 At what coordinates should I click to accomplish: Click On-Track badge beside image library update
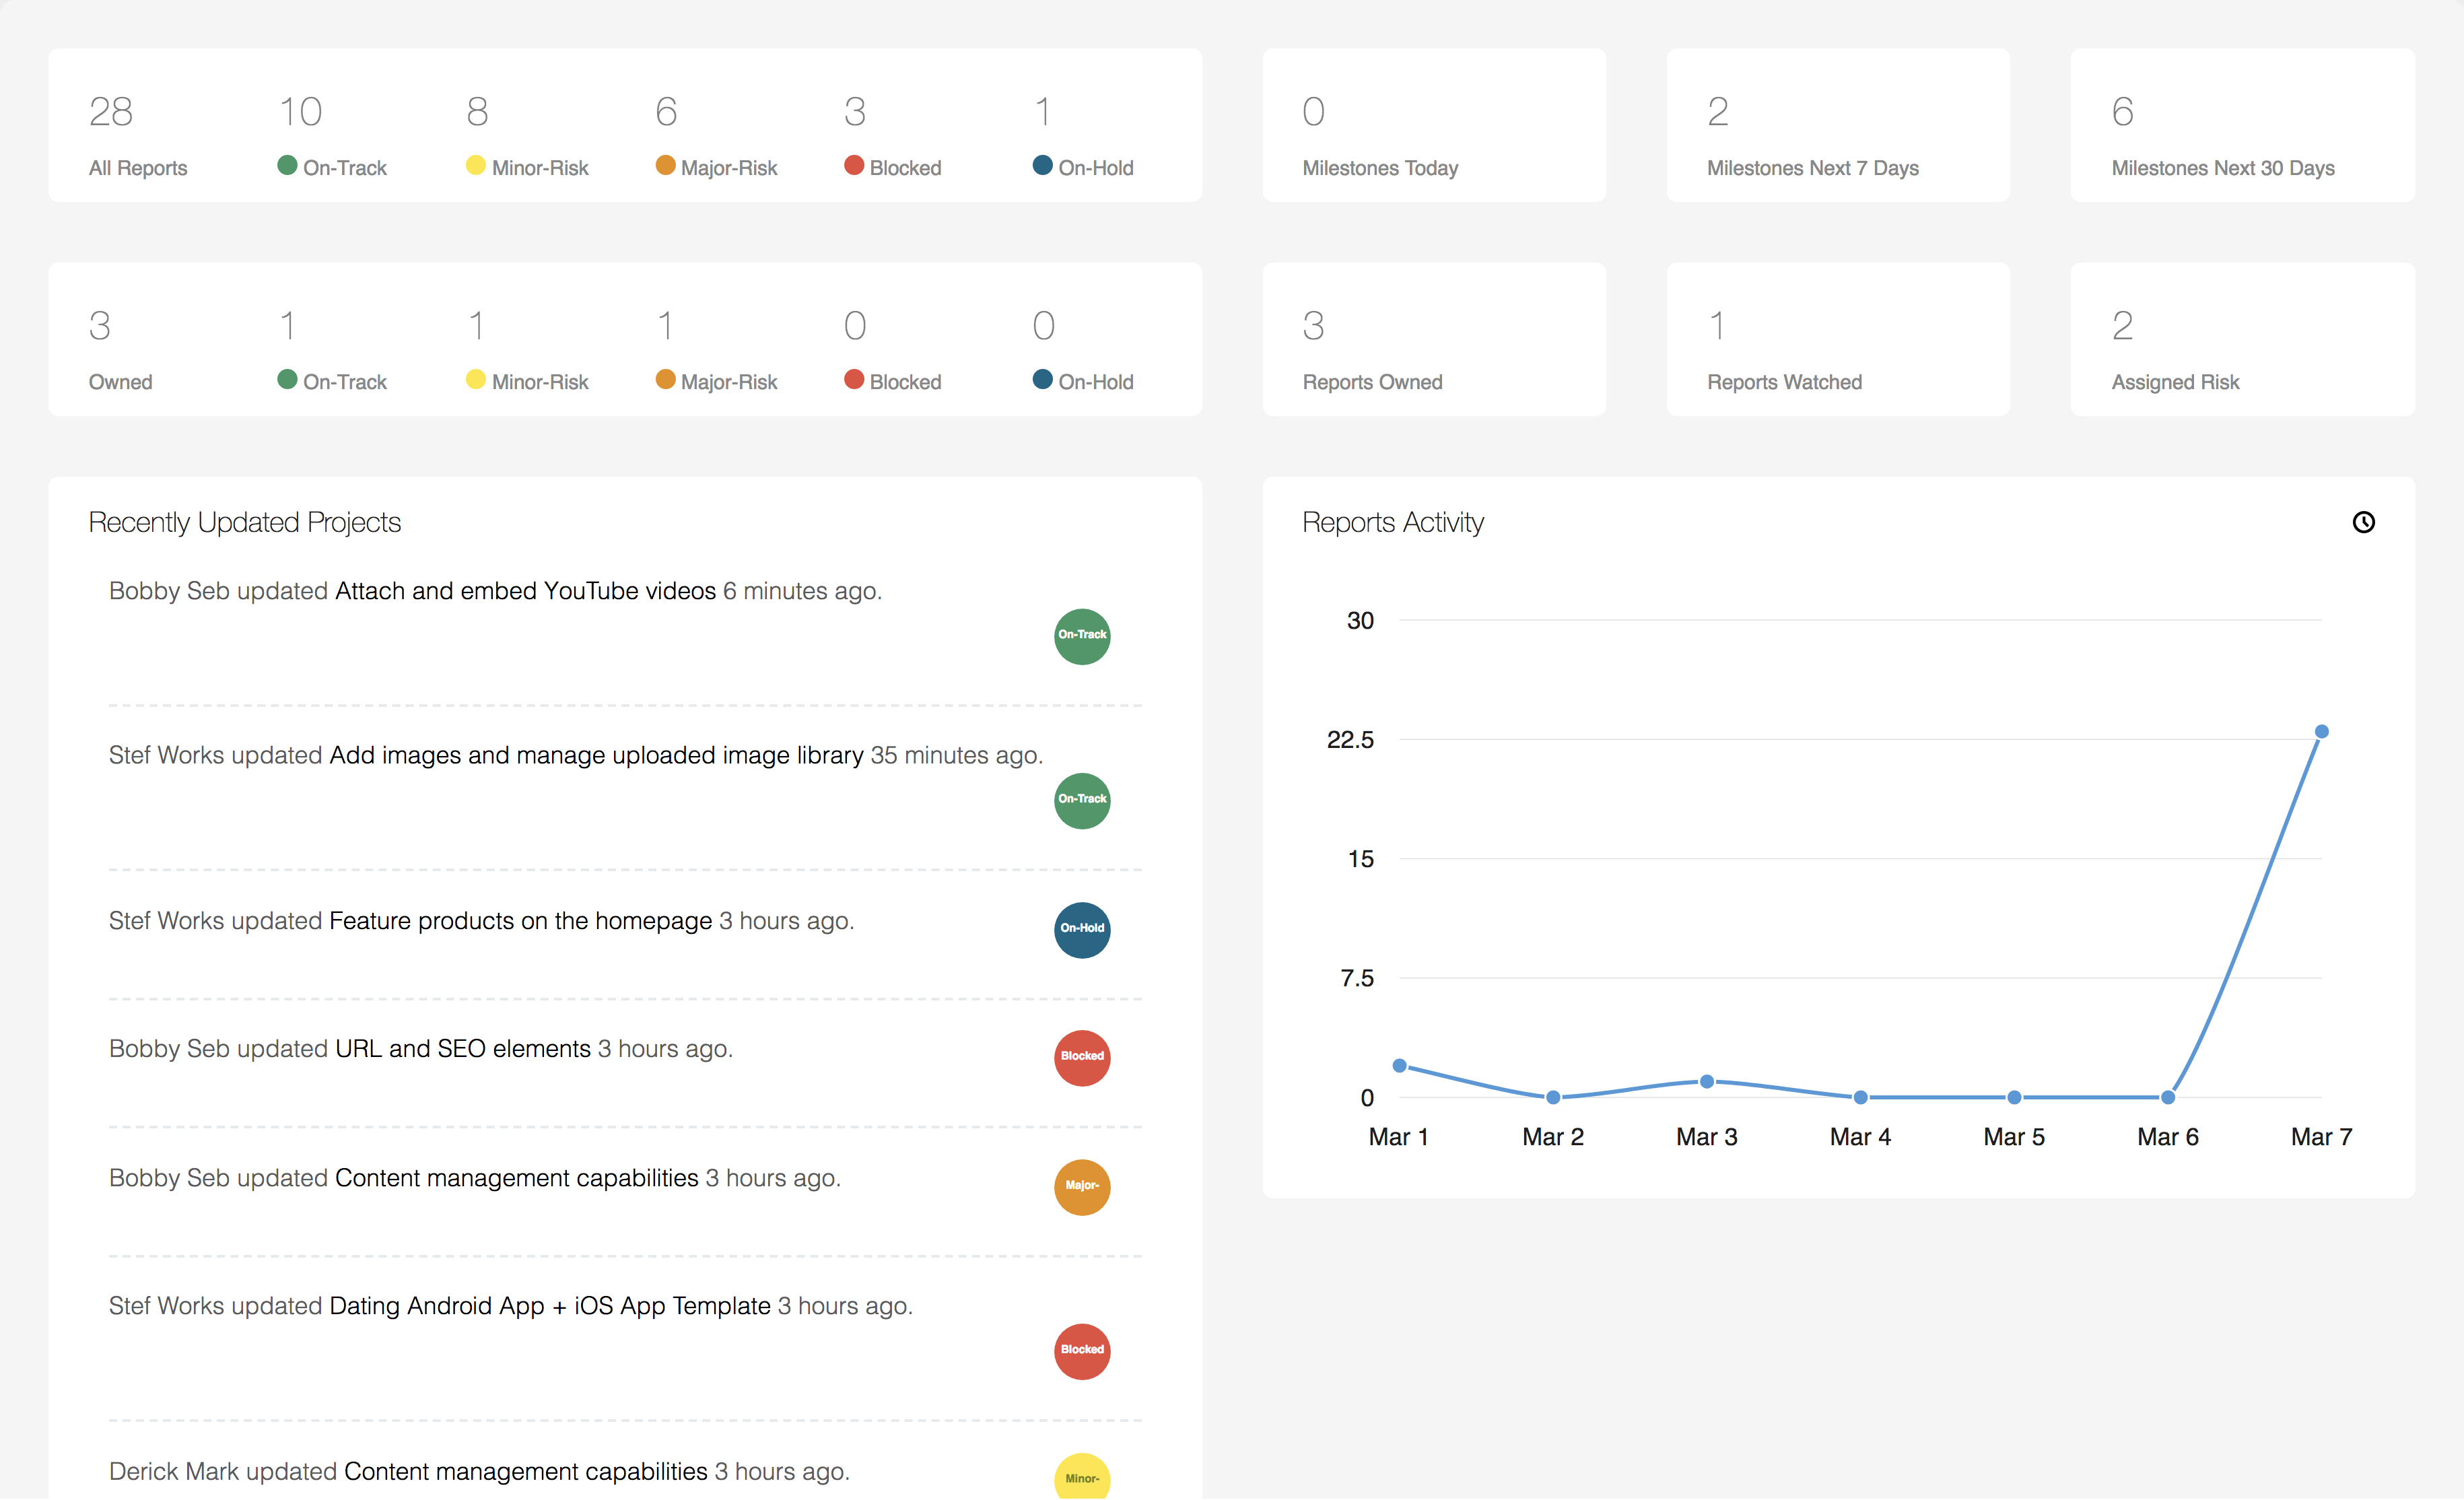(x=1082, y=800)
